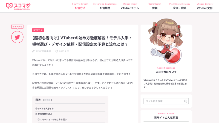Click the search magnifier icon
The image size is (219, 123).
[x=185, y=101]
